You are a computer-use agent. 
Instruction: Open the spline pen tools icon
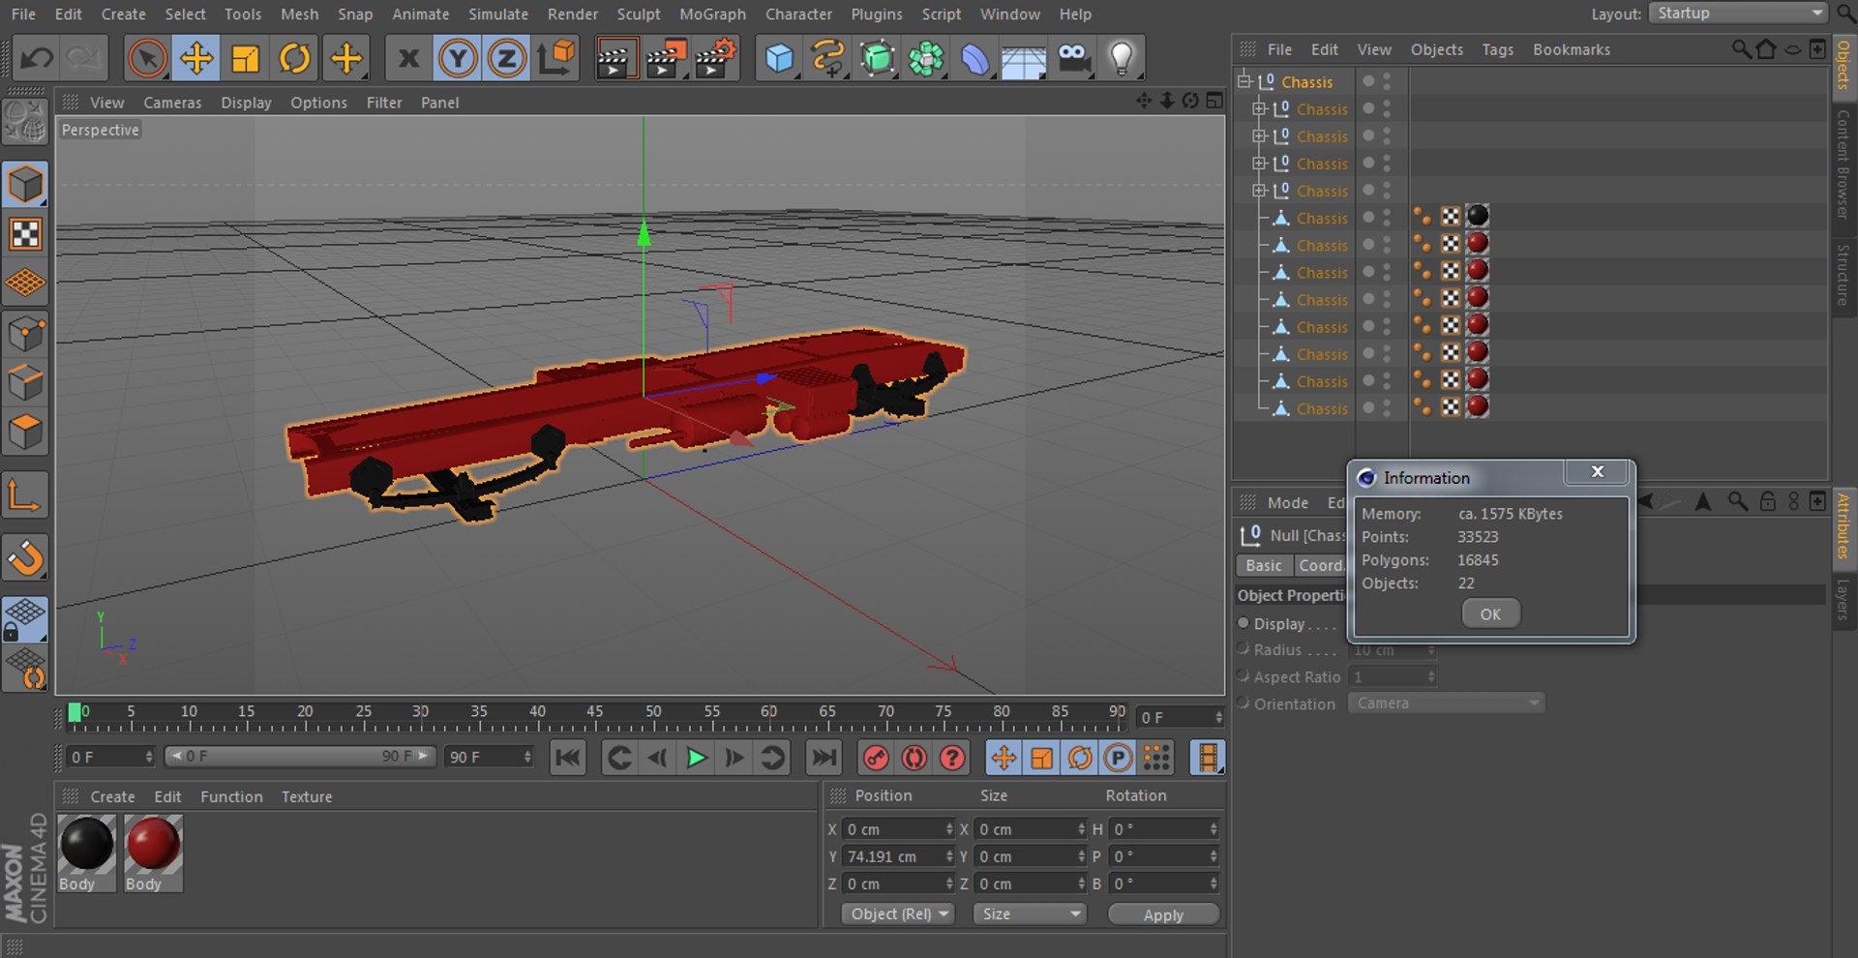pyautogui.click(x=828, y=59)
